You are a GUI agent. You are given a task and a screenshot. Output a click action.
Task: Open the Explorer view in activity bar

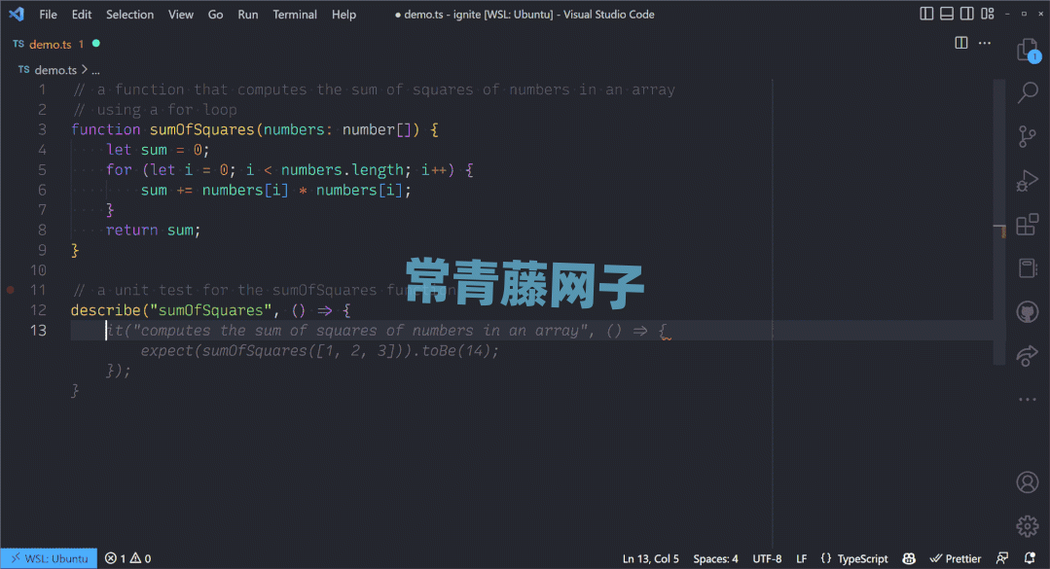(1027, 51)
